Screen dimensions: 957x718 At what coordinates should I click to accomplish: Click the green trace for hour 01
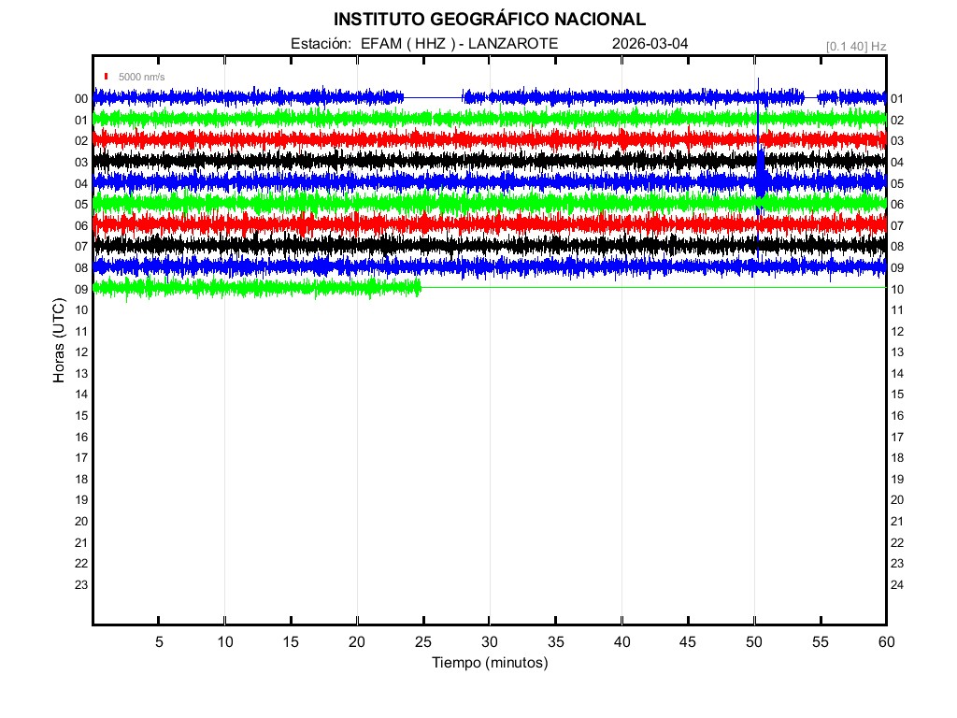[x=374, y=119]
